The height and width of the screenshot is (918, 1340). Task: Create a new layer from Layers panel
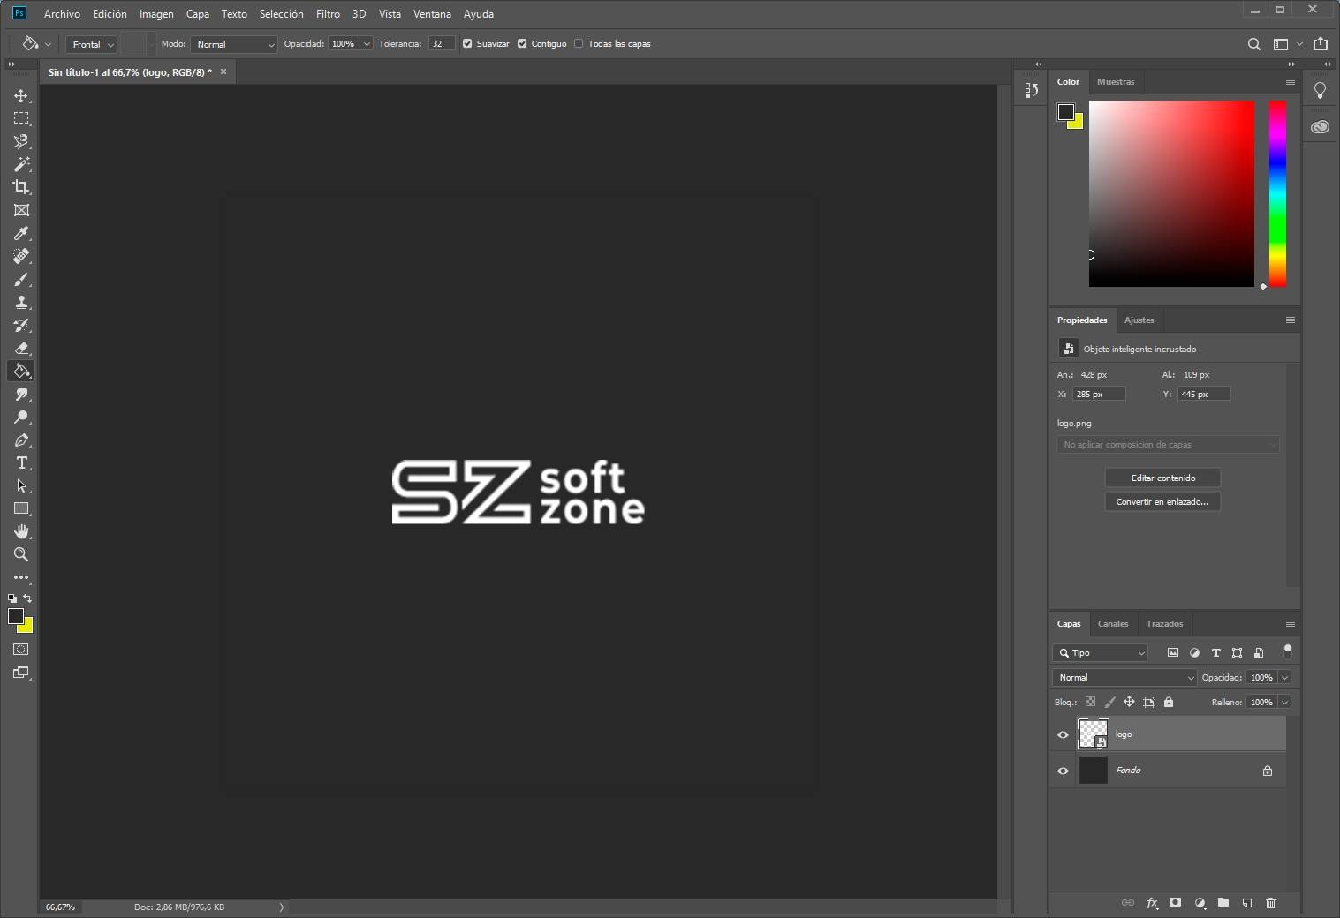[1246, 903]
